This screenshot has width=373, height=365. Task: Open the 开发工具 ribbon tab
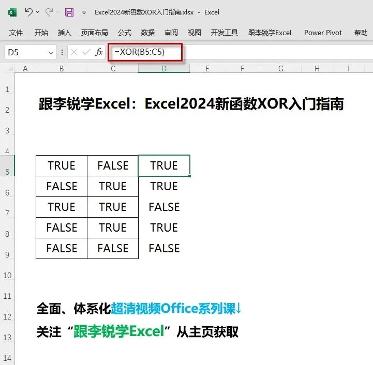click(x=225, y=33)
